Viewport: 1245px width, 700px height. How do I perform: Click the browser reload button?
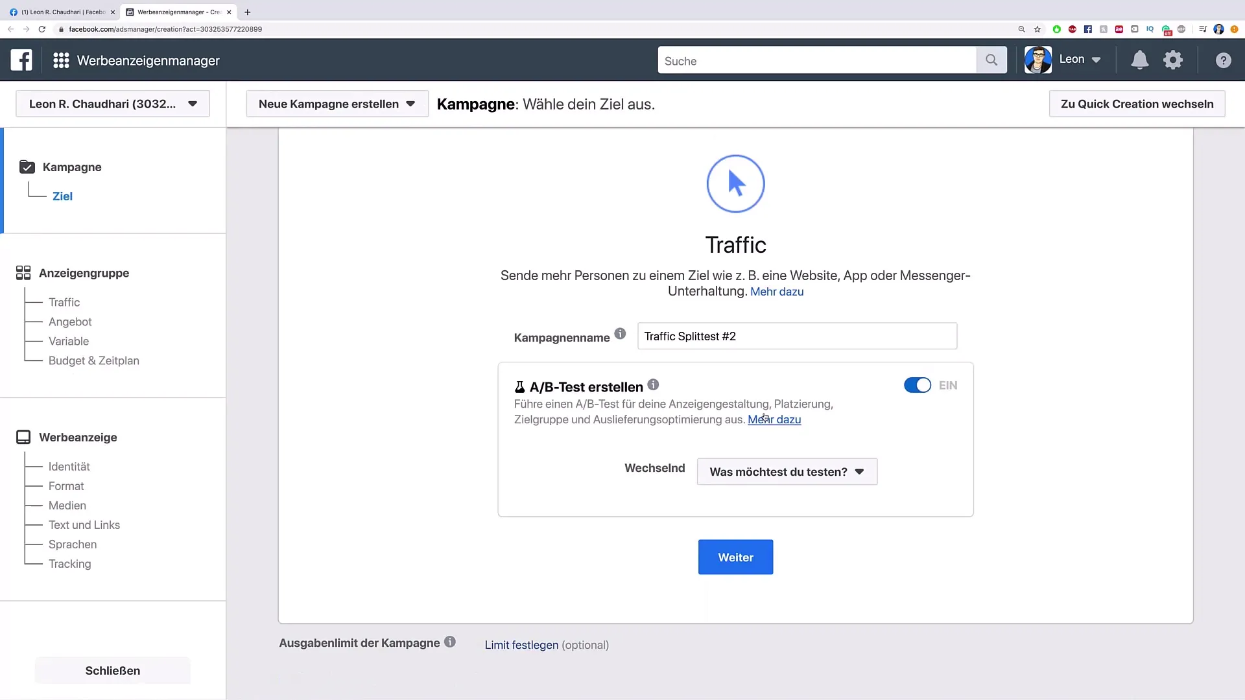coord(42,29)
